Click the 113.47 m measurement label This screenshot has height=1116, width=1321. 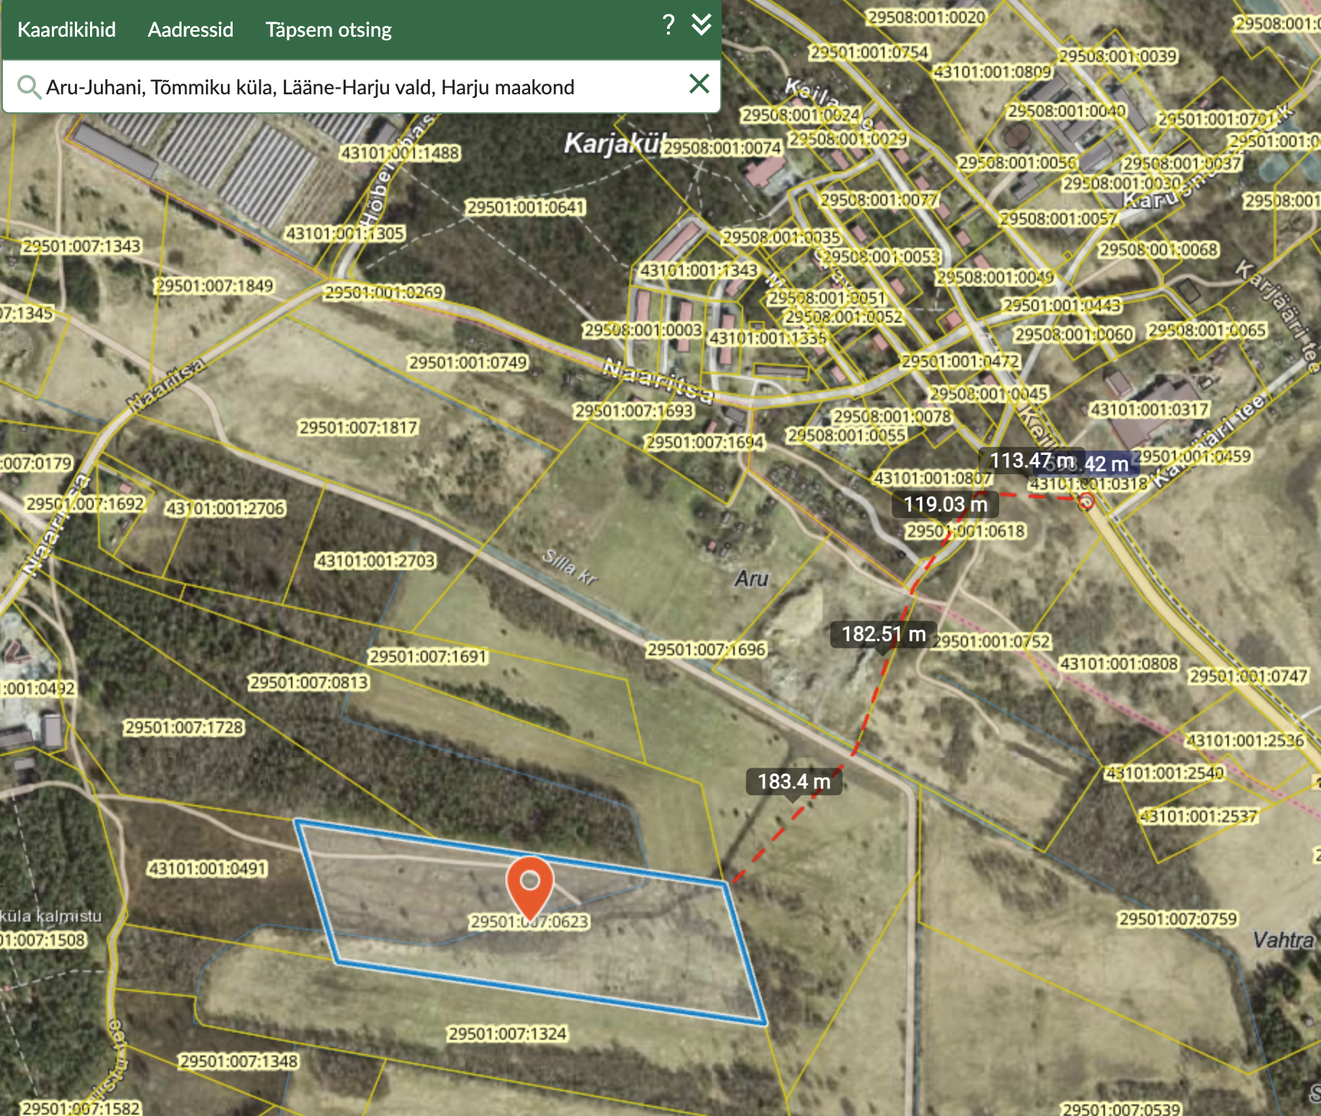tap(1030, 460)
